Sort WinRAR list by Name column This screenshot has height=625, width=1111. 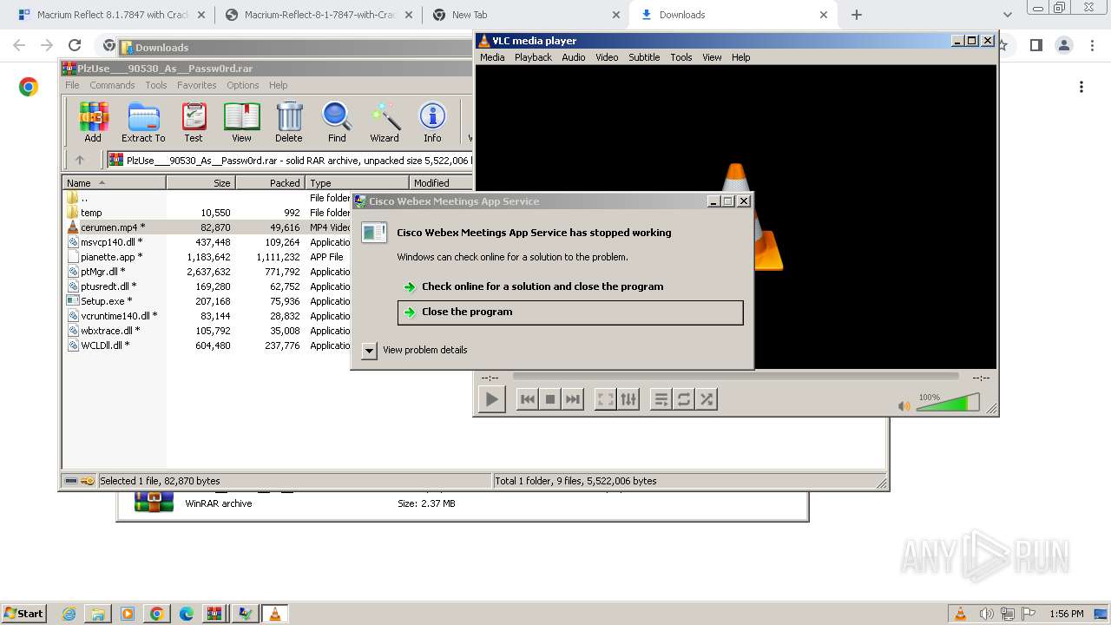pos(114,183)
